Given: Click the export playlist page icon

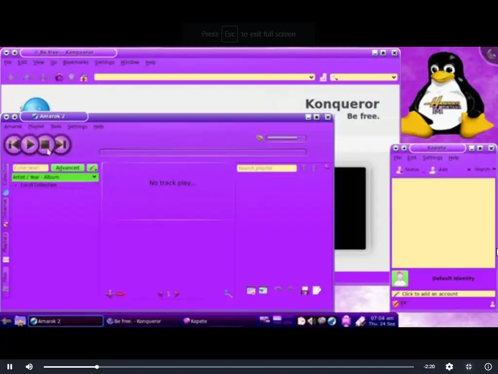Looking at the screenshot, I should coord(317,290).
